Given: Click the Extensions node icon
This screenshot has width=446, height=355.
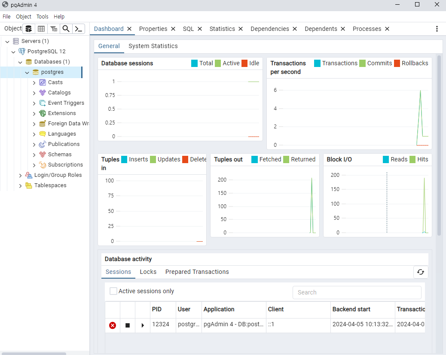Looking at the screenshot, I should click(x=43, y=113).
